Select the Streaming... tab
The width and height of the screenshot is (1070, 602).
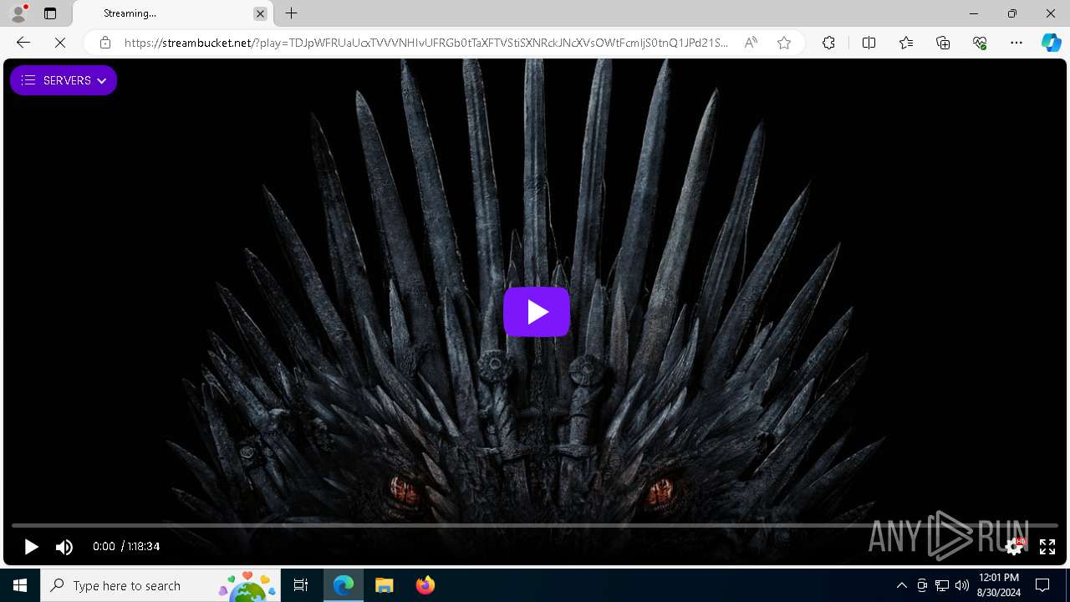171,13
